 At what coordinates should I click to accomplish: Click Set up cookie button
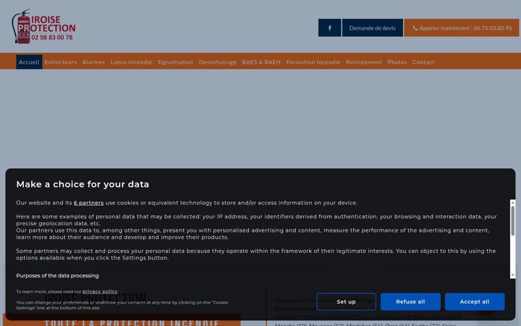tap(346, 301)
